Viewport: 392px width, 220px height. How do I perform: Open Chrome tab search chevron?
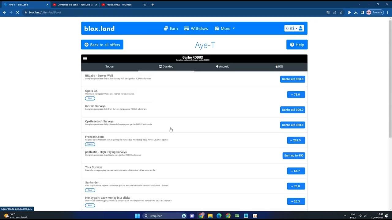pos(359,4)
